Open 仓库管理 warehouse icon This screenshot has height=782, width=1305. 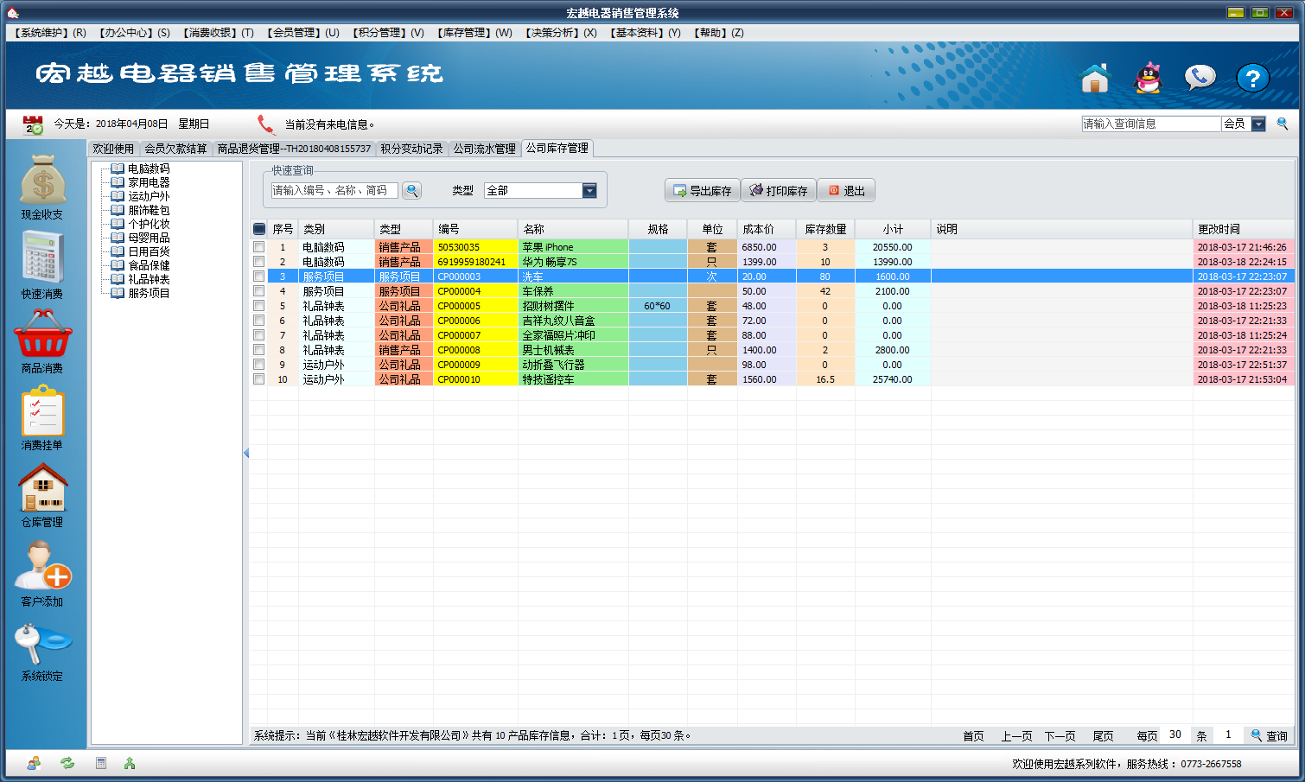[42, 488]
